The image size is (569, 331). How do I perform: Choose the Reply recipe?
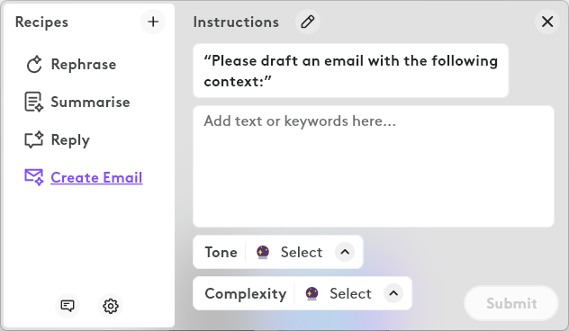70,140
